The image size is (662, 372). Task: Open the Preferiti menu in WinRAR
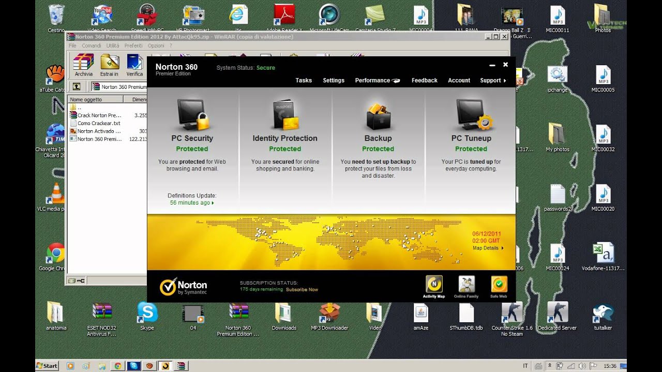(x=133, y=45)
